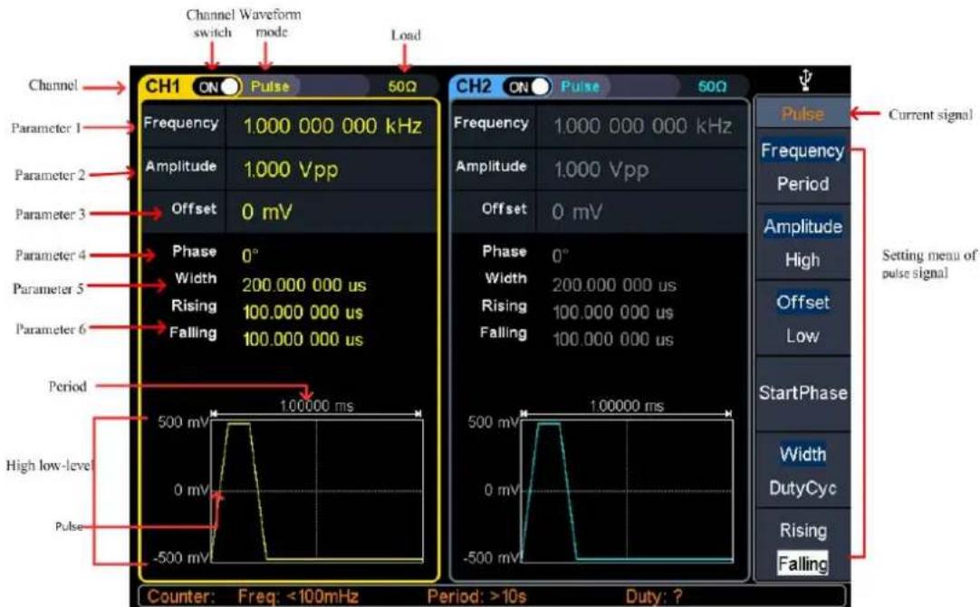Click CH2 Width value 200.000 000 us

point(614,285)
